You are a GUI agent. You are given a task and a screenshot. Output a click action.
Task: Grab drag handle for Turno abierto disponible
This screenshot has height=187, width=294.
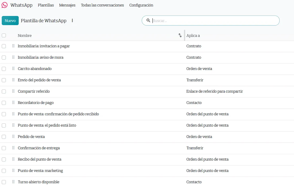[13, 182]
